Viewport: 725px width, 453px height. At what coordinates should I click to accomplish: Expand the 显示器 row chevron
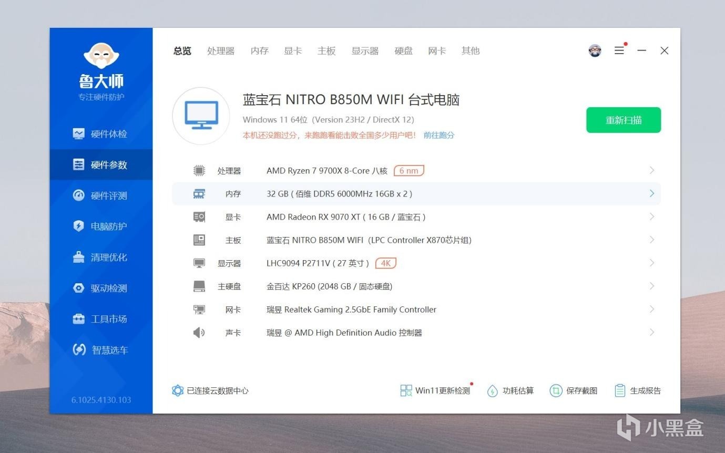click(652, 263)
